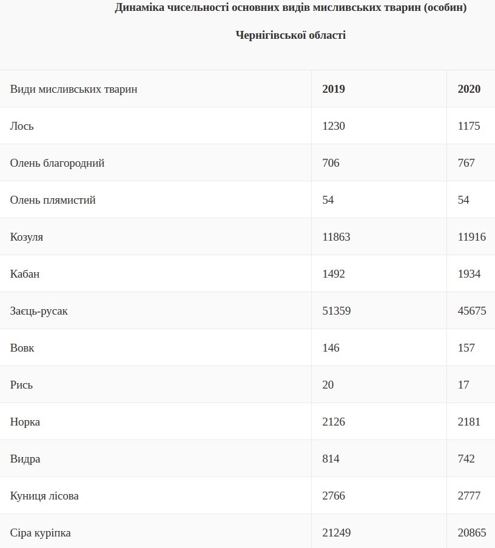This screenshot has width=495, height=548.
Task: Select the "Лось" row label
Action: coord(22,126)
